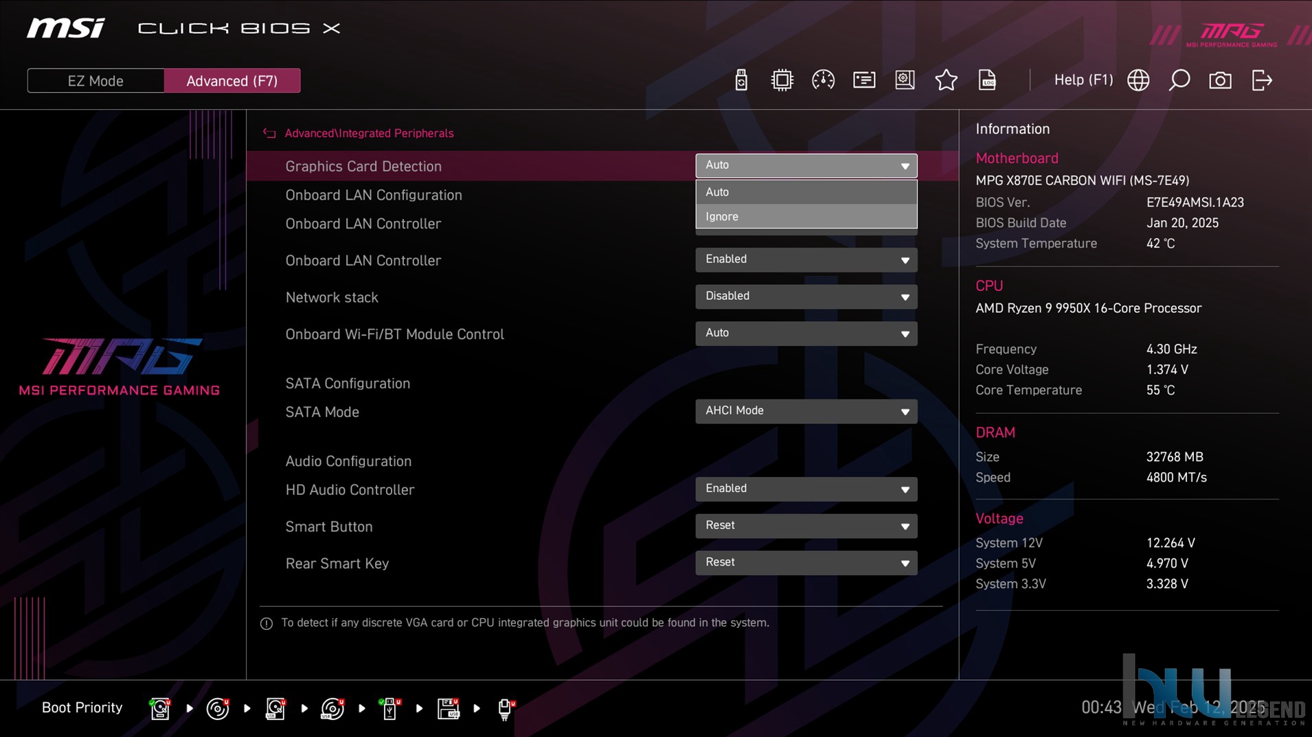Select SATA Mode label
Viewport: 1312px width, 737px height.
pyautogui.click(x=322, y=412)
